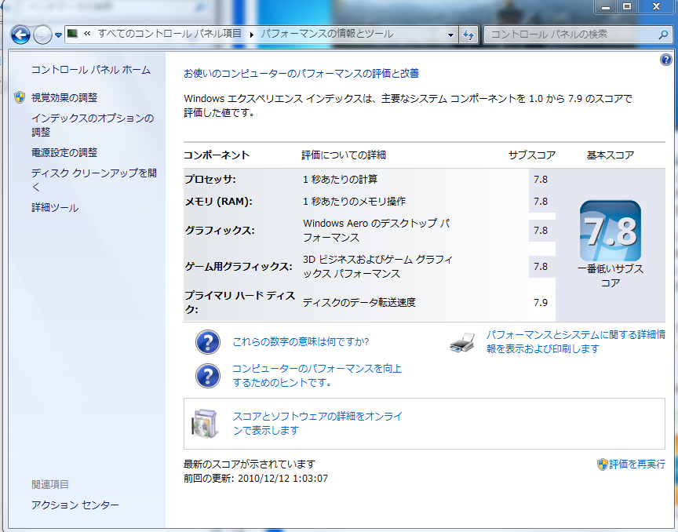Viewport: 678px width, 532px height.
Task: Open recent pages dropdown beside Forward arrow
Action: coord(58,35)
